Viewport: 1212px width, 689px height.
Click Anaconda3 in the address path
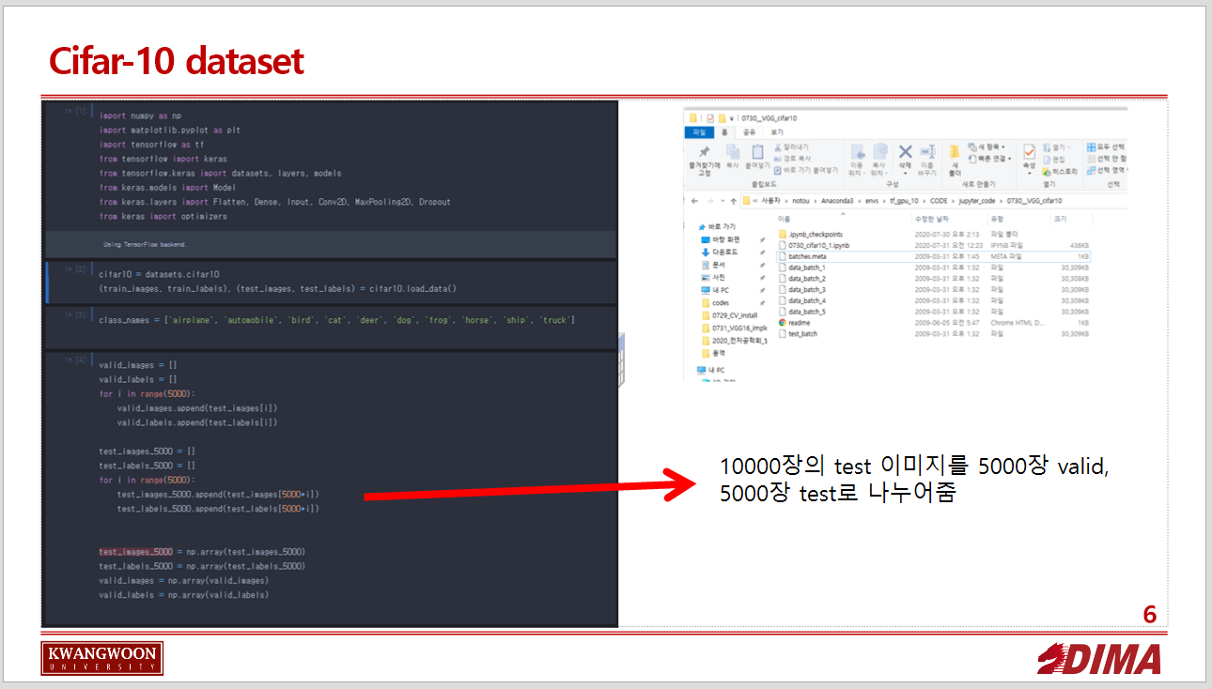click(838, 201)
